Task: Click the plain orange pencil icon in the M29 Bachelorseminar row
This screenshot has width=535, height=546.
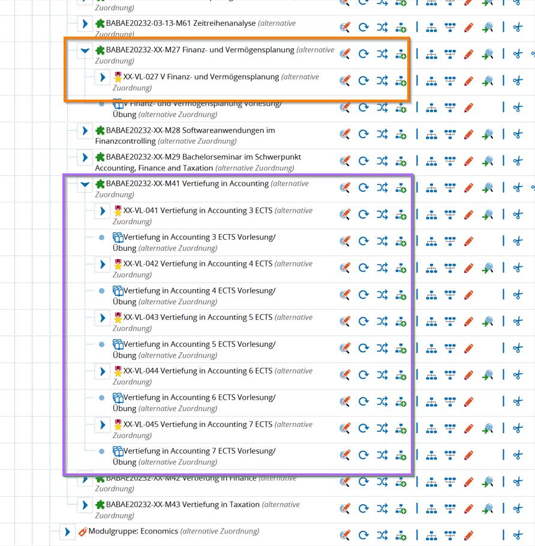Action: 469,161
